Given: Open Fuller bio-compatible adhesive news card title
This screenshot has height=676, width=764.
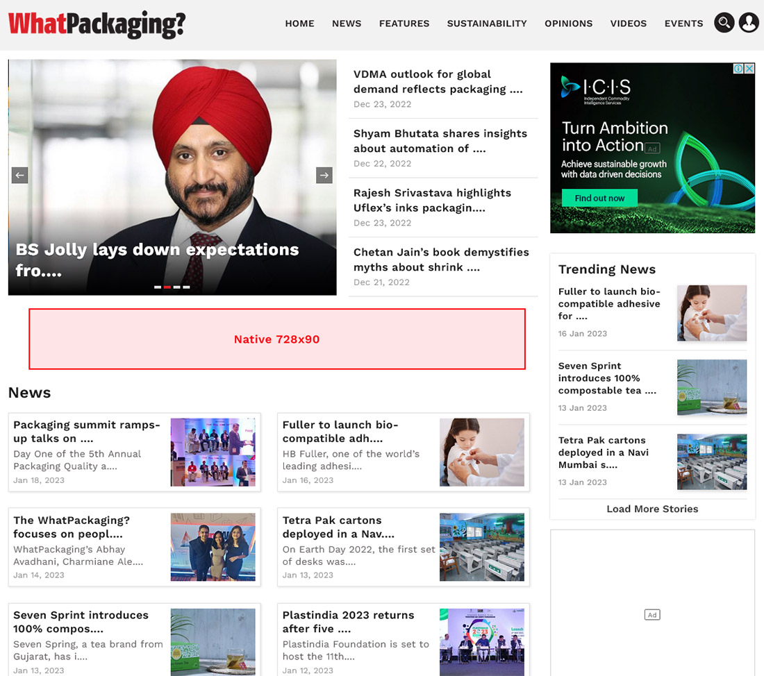Looking at the screenshot, I should pos(340,432).
